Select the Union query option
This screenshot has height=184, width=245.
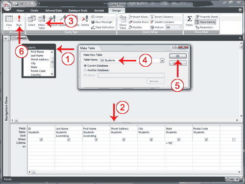(97, 17)
